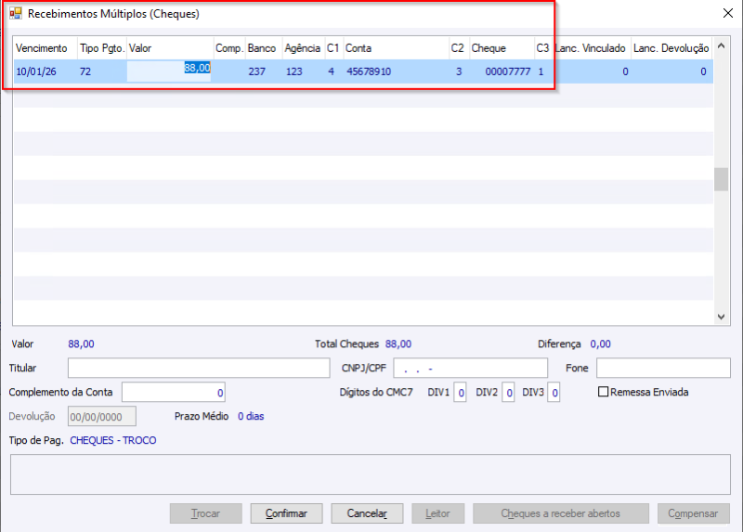
Task: Click the Lanc. Devolução column header
Action: [671, 48]
